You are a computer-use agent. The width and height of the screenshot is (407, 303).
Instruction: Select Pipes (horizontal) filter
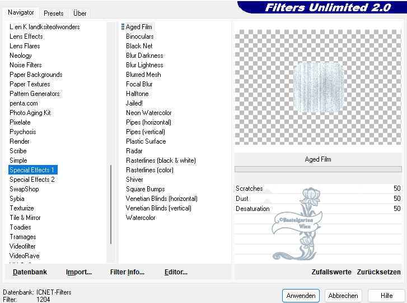pyautogui.click(x=148, y=122)
